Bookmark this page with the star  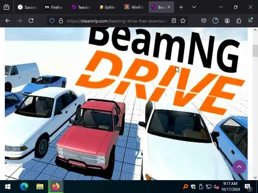(183, 21)
